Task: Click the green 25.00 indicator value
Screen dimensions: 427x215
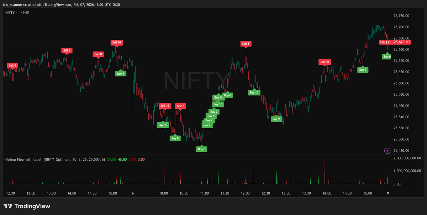Action: pos(111,160)
